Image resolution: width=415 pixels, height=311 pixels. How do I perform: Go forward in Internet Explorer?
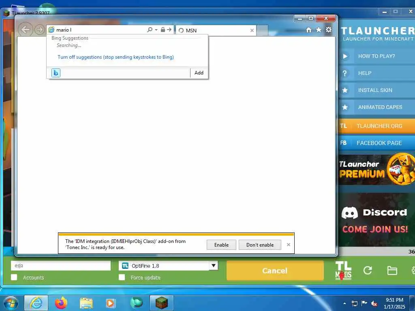pyautogui.click(x=39, y=30)
